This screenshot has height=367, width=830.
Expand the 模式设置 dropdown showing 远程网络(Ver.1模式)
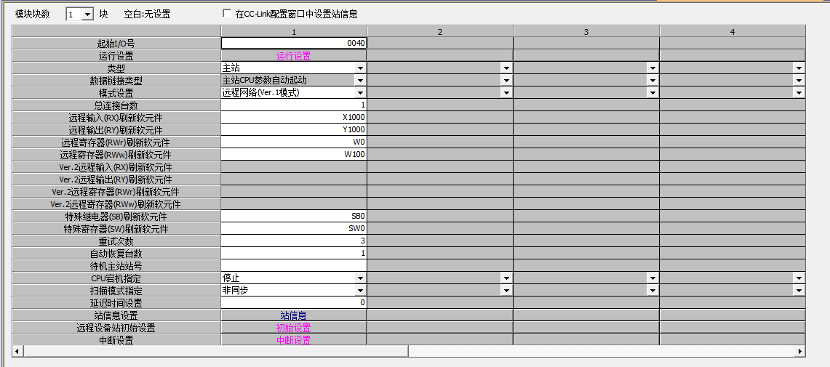360,93
